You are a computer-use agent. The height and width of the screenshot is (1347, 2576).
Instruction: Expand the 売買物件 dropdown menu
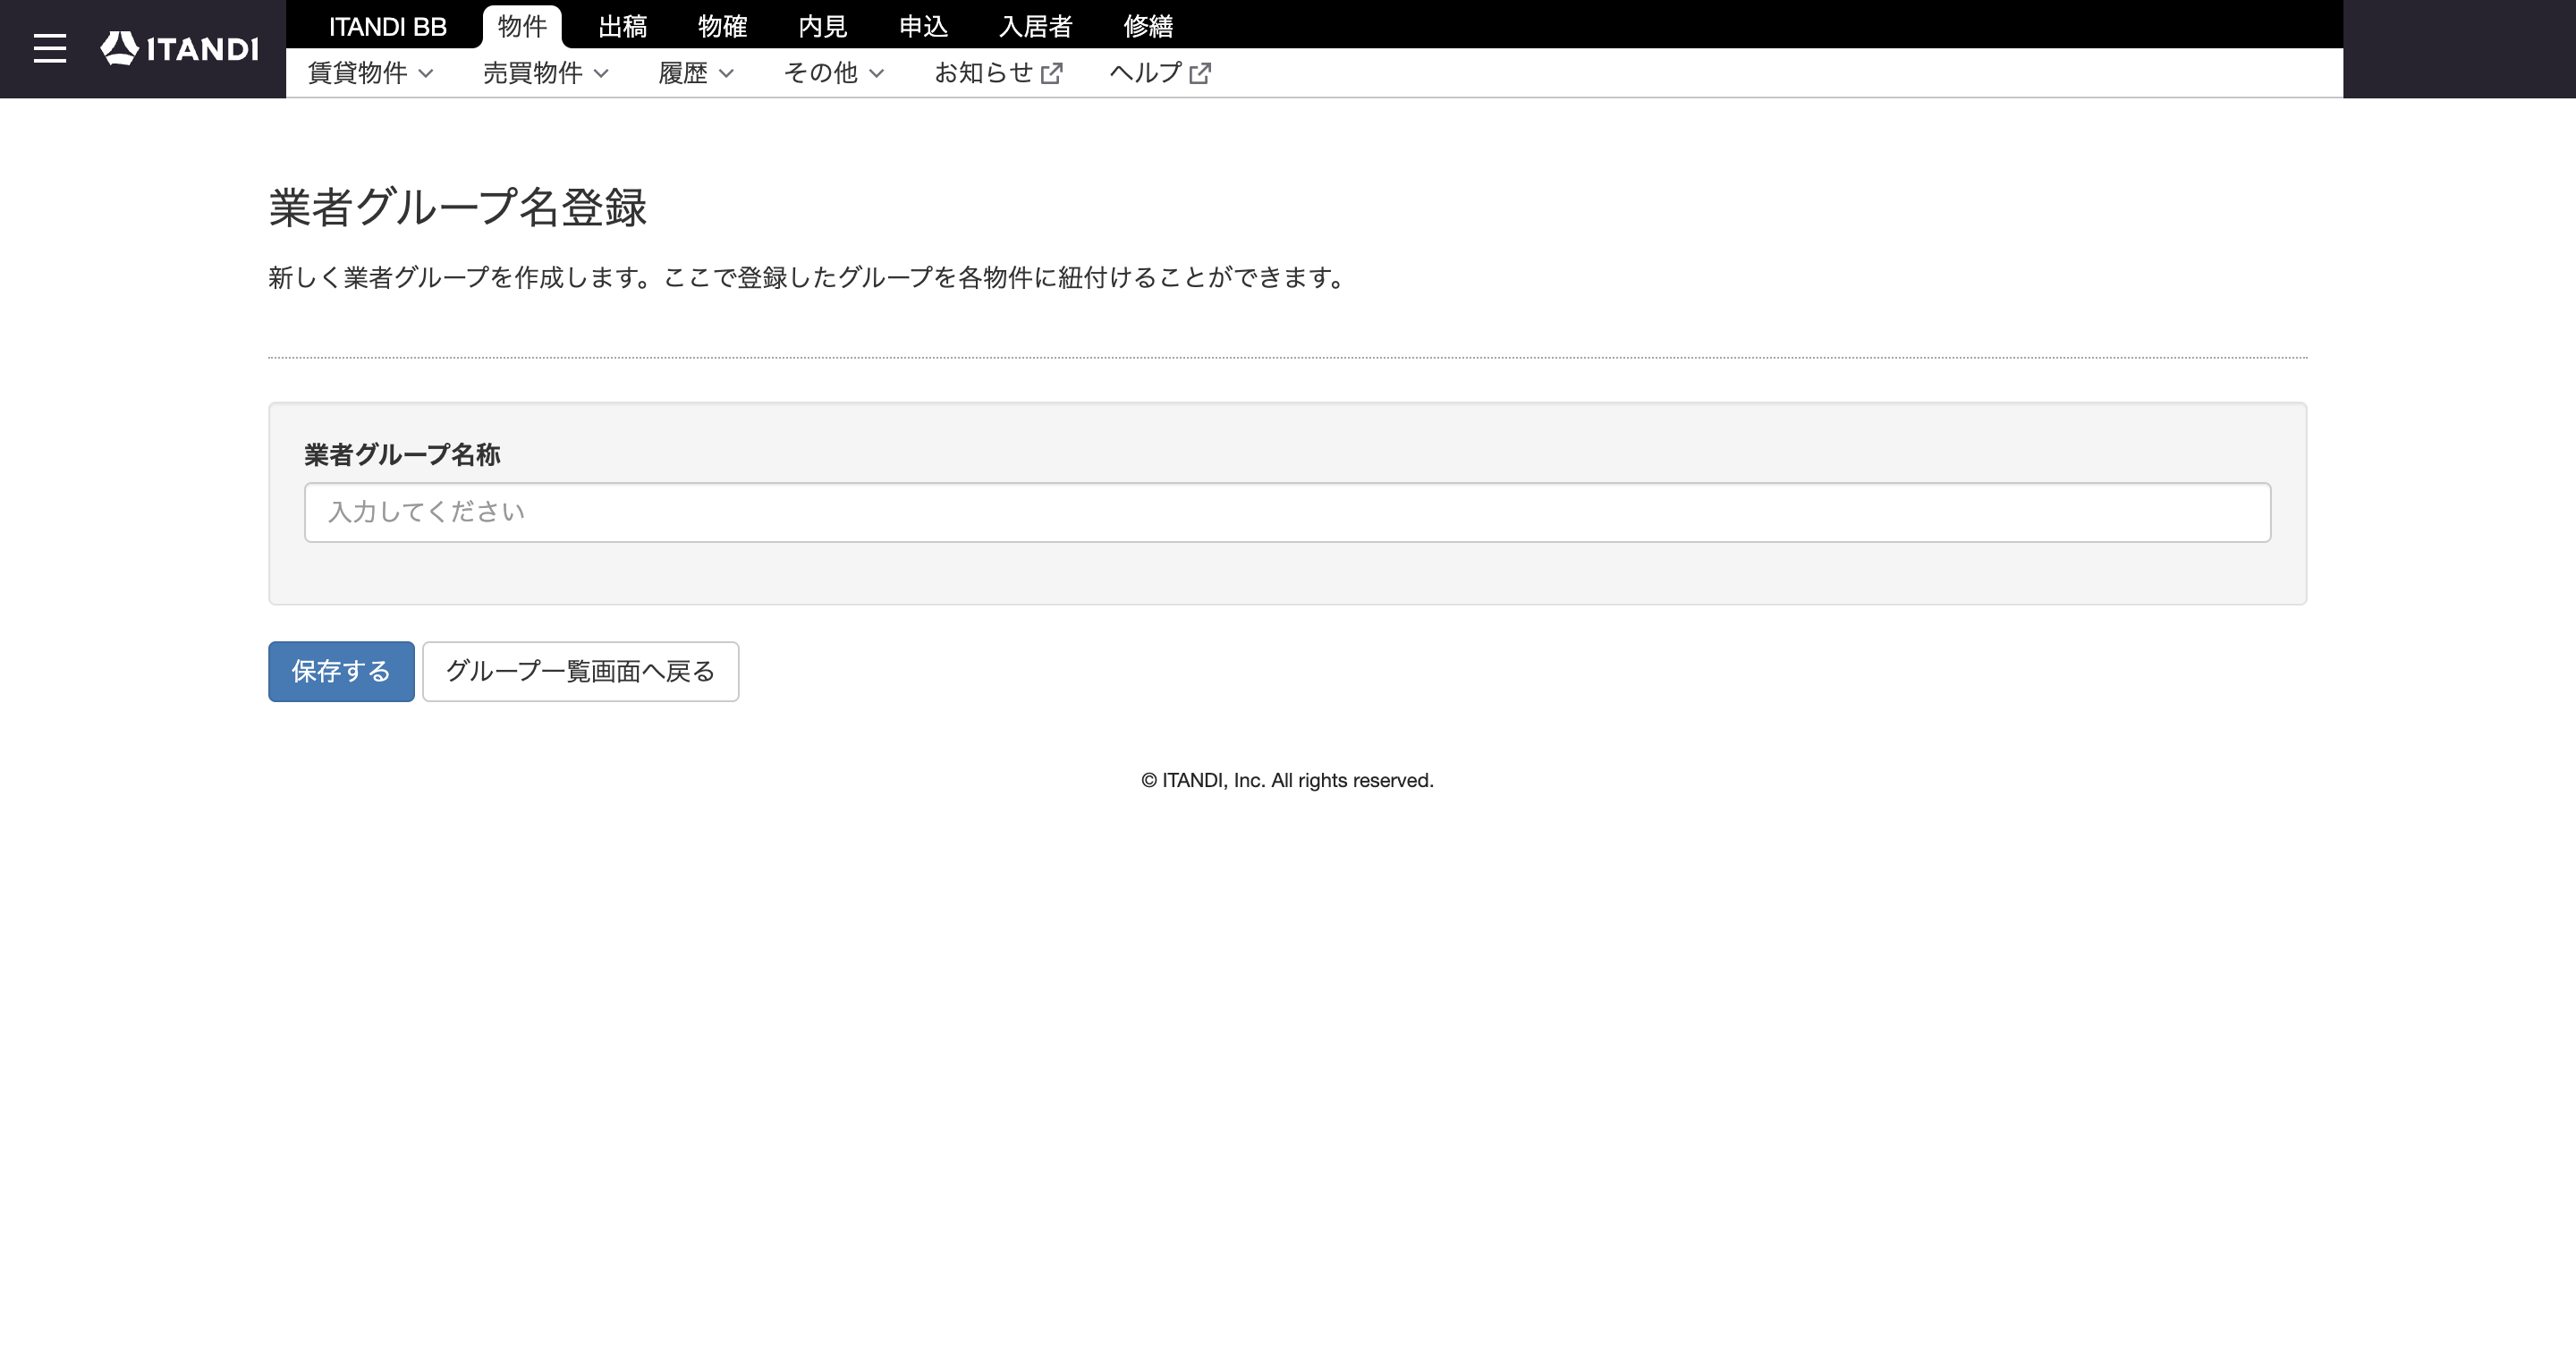546,73
